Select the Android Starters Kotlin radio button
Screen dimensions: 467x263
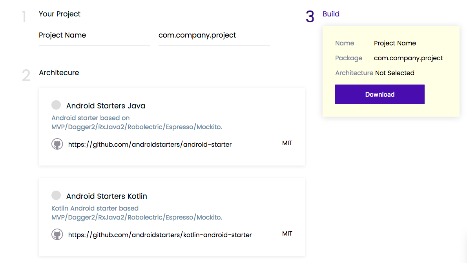(x=56, y=195)
